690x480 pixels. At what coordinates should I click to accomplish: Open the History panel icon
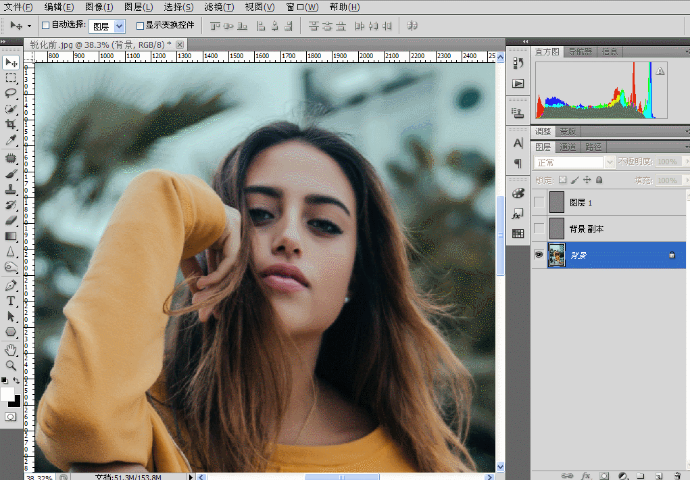(x=518, y=64)
